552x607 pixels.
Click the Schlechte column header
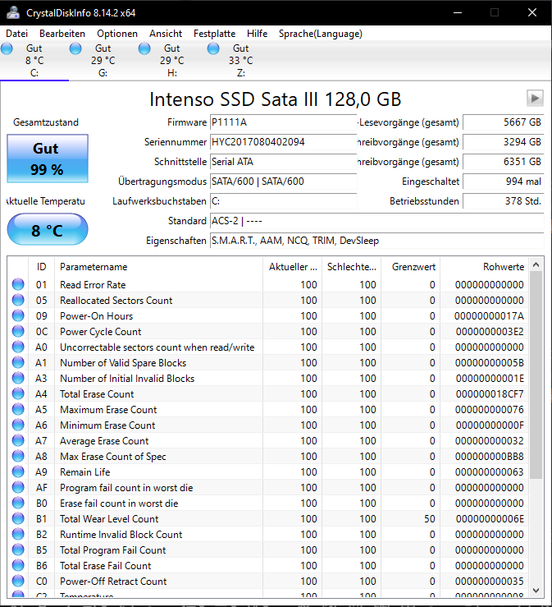click(351, 267)
